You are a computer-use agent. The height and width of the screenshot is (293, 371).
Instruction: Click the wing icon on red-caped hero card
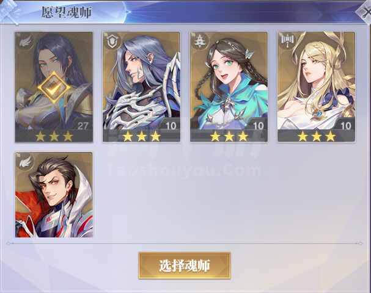coord(26,162)
